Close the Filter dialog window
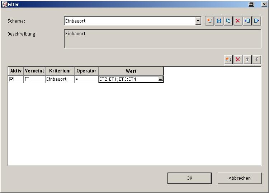The image size is (269, 193). [264, 4]
